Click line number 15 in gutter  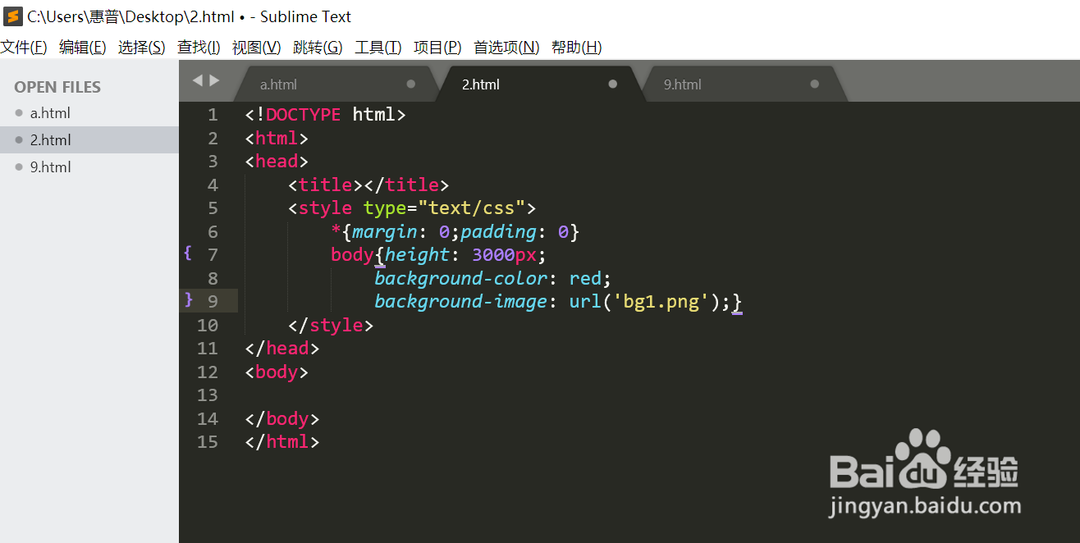[x=208, y=442]
